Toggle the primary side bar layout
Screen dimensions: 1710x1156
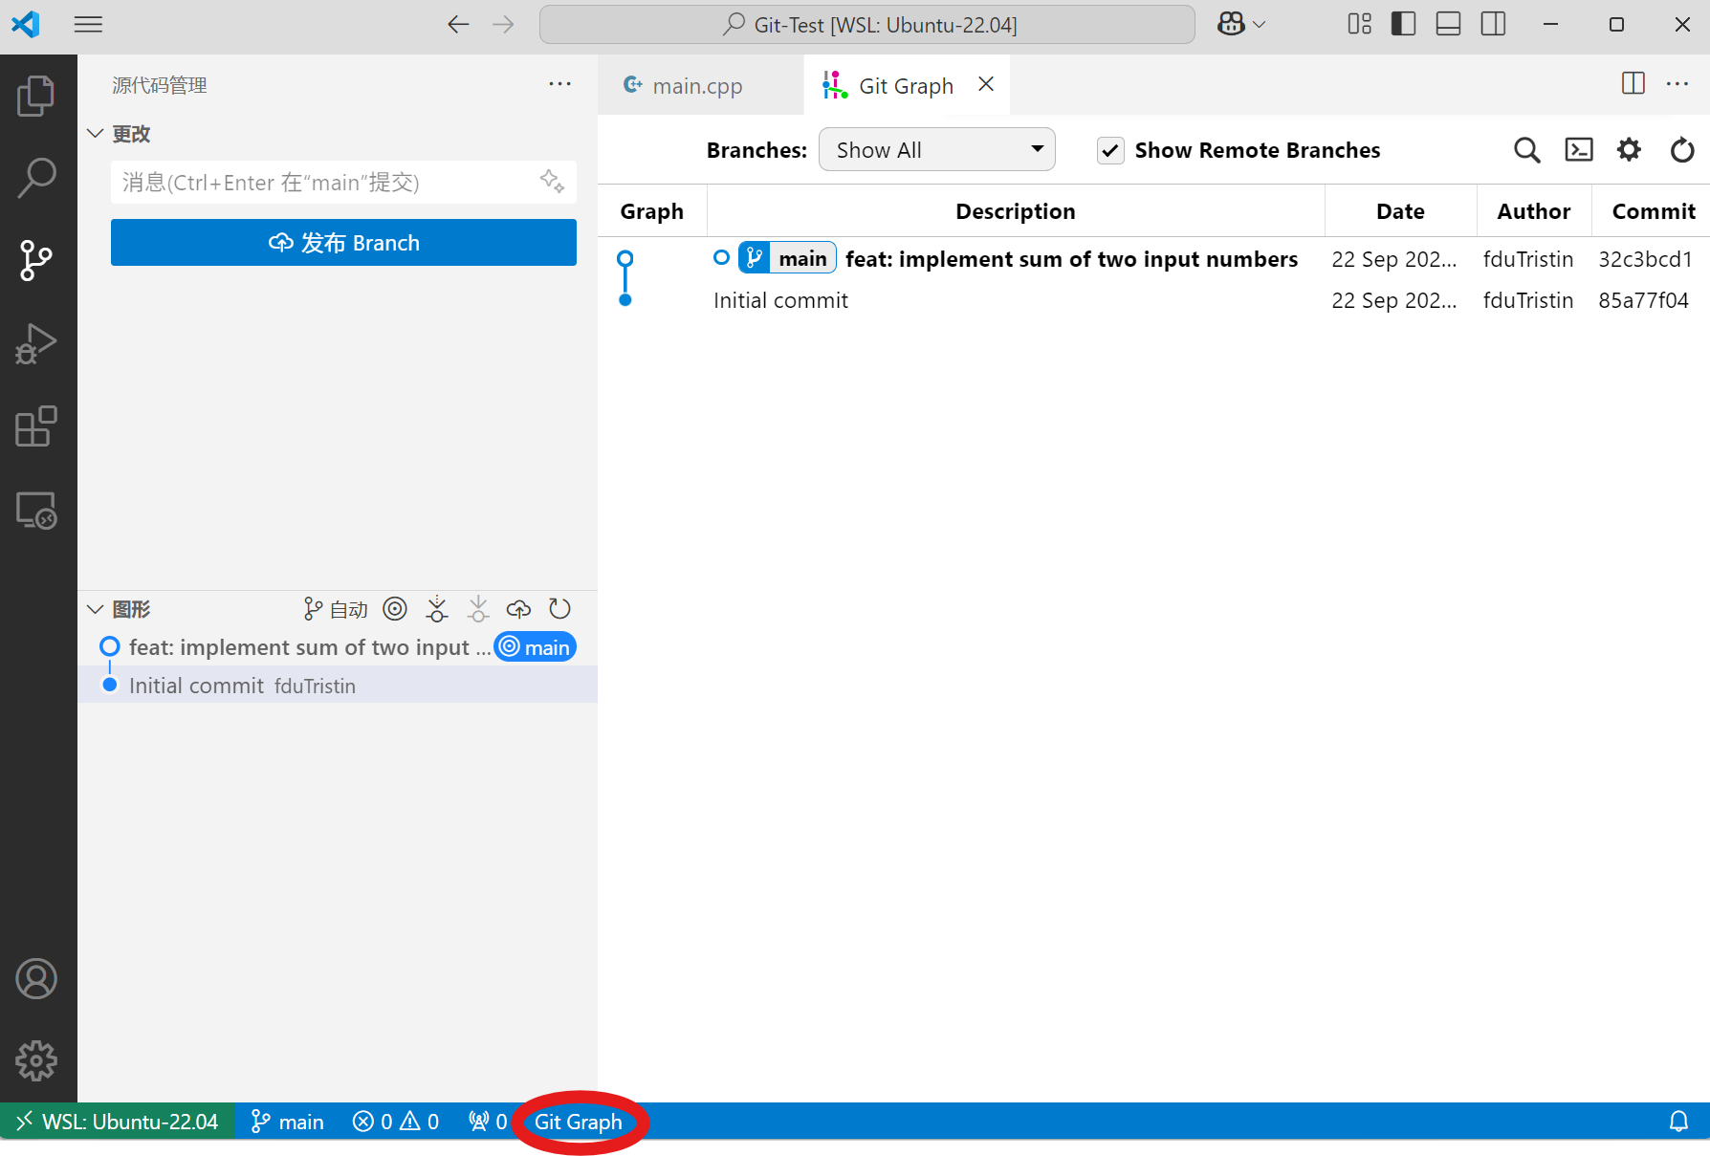[x=1403, y=25]
